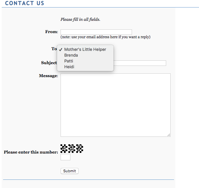The width and height of the screenshot is (199, 188).
Task: Click the Message label
Action: [49, 76]
